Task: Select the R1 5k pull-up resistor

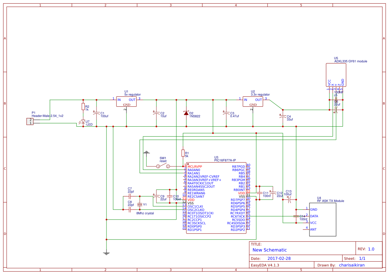Action: point(183,153)
